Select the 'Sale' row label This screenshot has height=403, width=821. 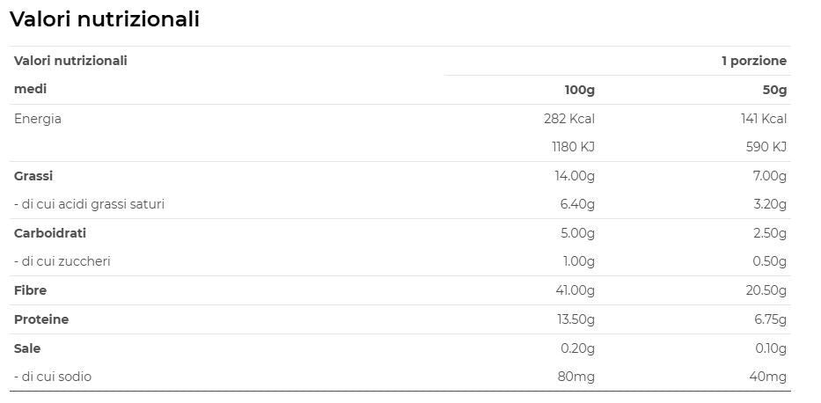27,348
